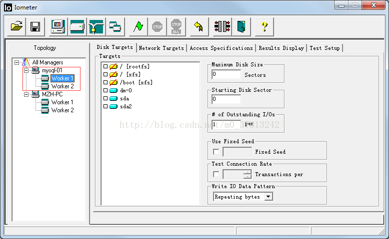Click the mysql-01 computer icon
The image size is (389, 239).
click(35, 70)
